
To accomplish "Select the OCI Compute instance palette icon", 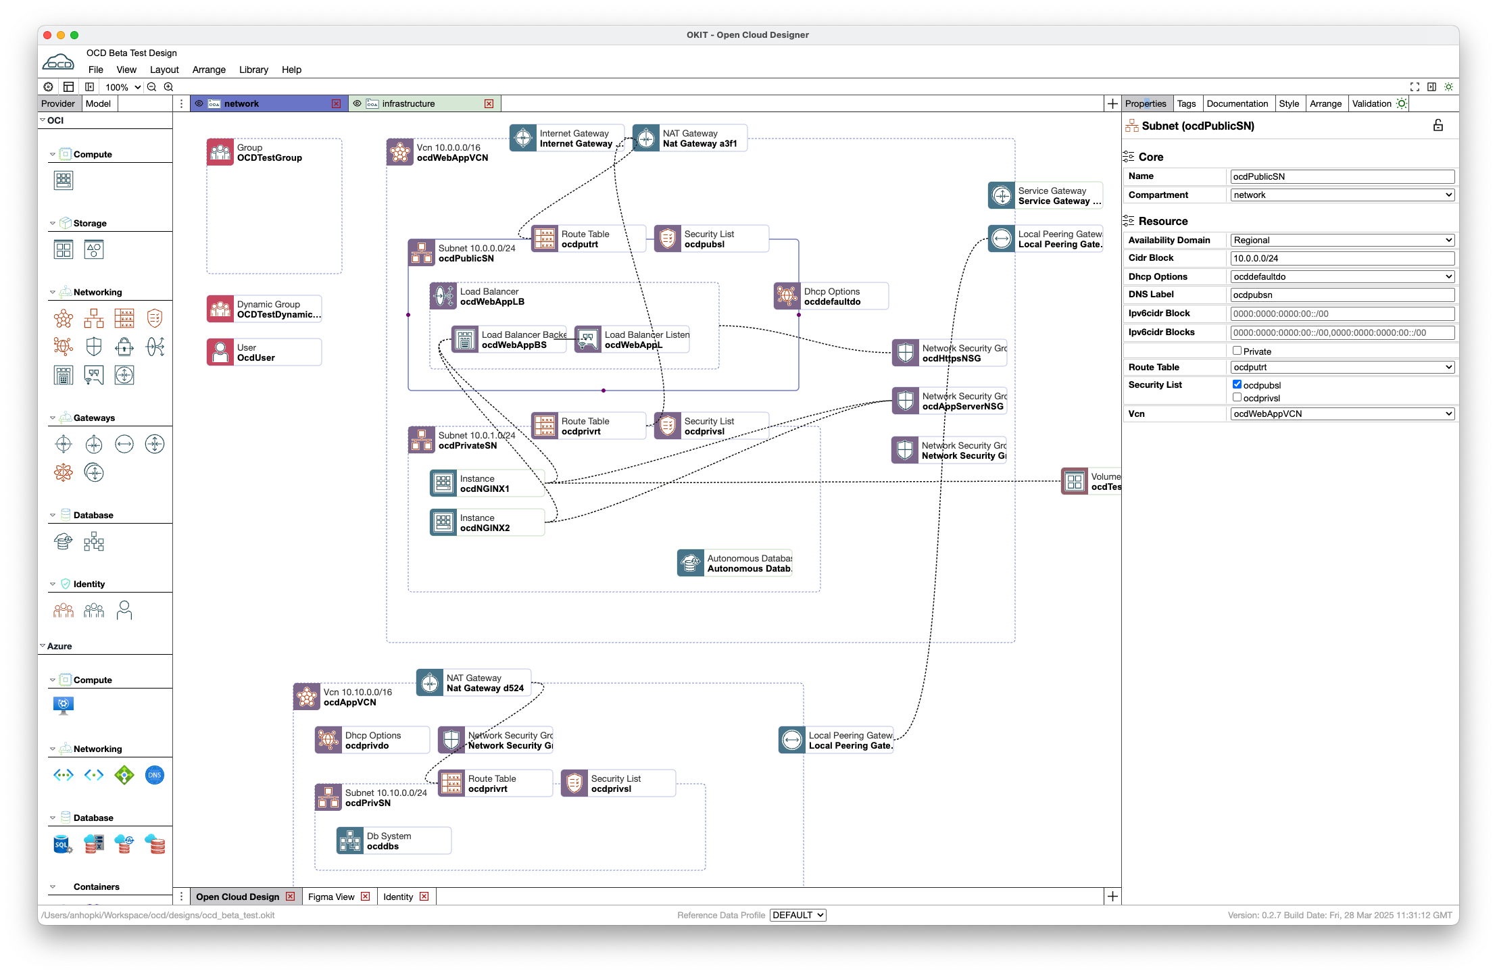I will click(64, 180).
